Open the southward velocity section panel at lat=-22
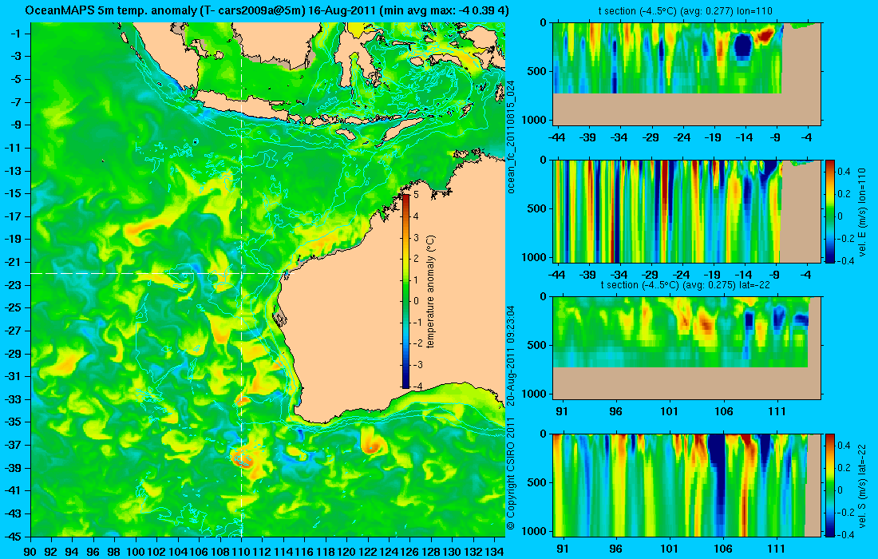The height and width of the screenshot is (559, 878). click(x=686, y=485)
